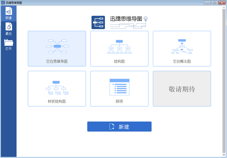Click the 纲领 label under the outline icon

click(119, 101)
